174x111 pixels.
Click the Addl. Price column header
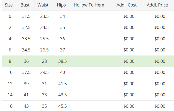(157, 5)
